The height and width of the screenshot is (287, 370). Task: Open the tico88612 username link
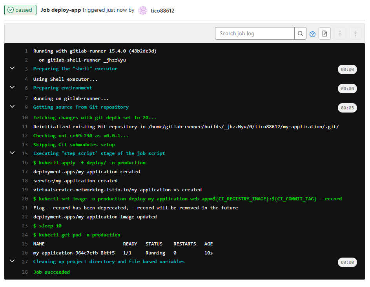click(162, 11)
